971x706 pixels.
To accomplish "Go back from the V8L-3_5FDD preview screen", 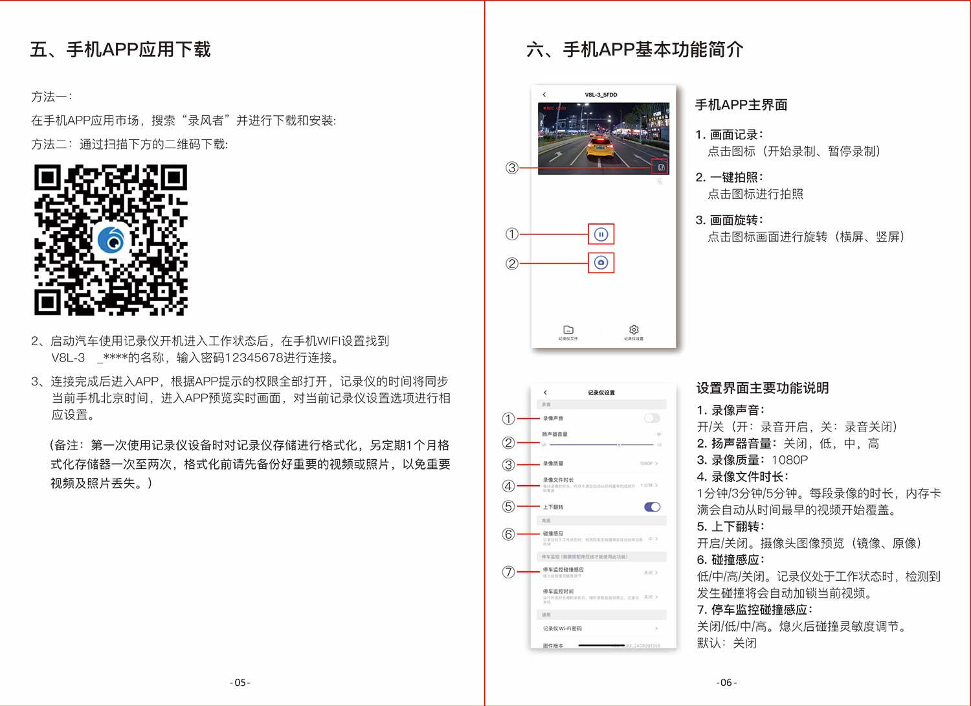I will click(x=544, y=95).
